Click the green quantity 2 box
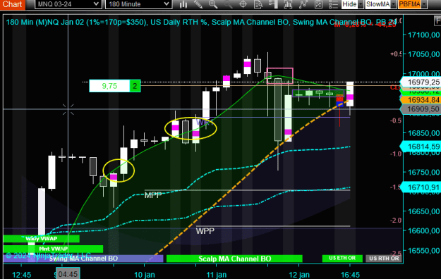The image size is (441, 279). (x=135, y=86)
